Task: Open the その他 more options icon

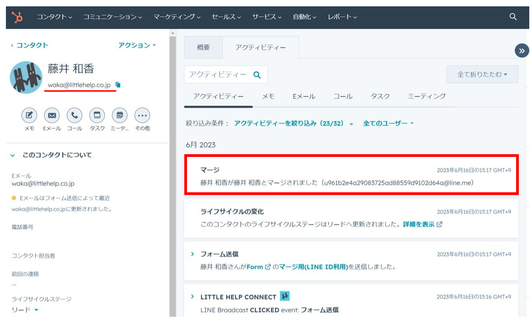Action: [142, 116]
